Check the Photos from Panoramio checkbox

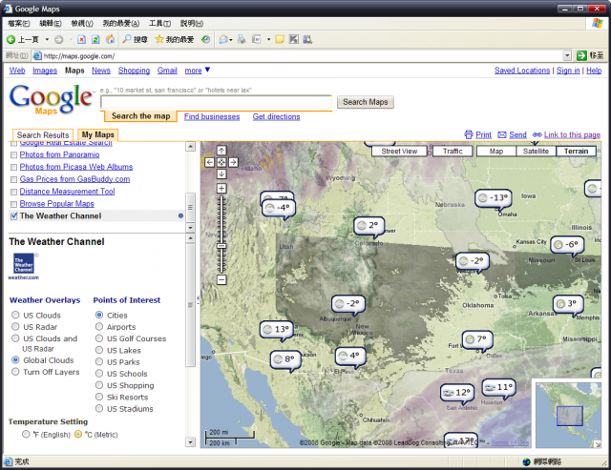pos(14,154)
